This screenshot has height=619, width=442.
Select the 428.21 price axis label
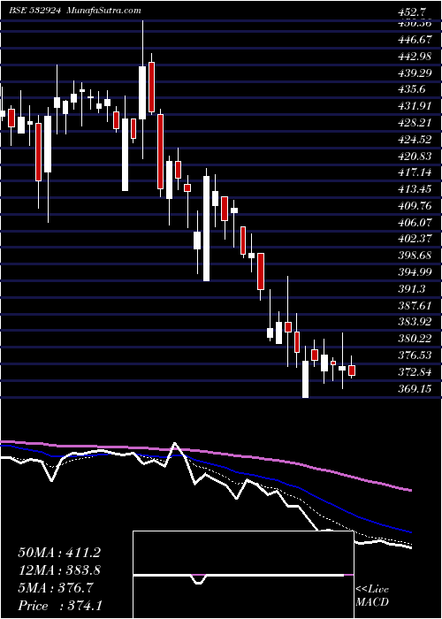click(414, 123)
